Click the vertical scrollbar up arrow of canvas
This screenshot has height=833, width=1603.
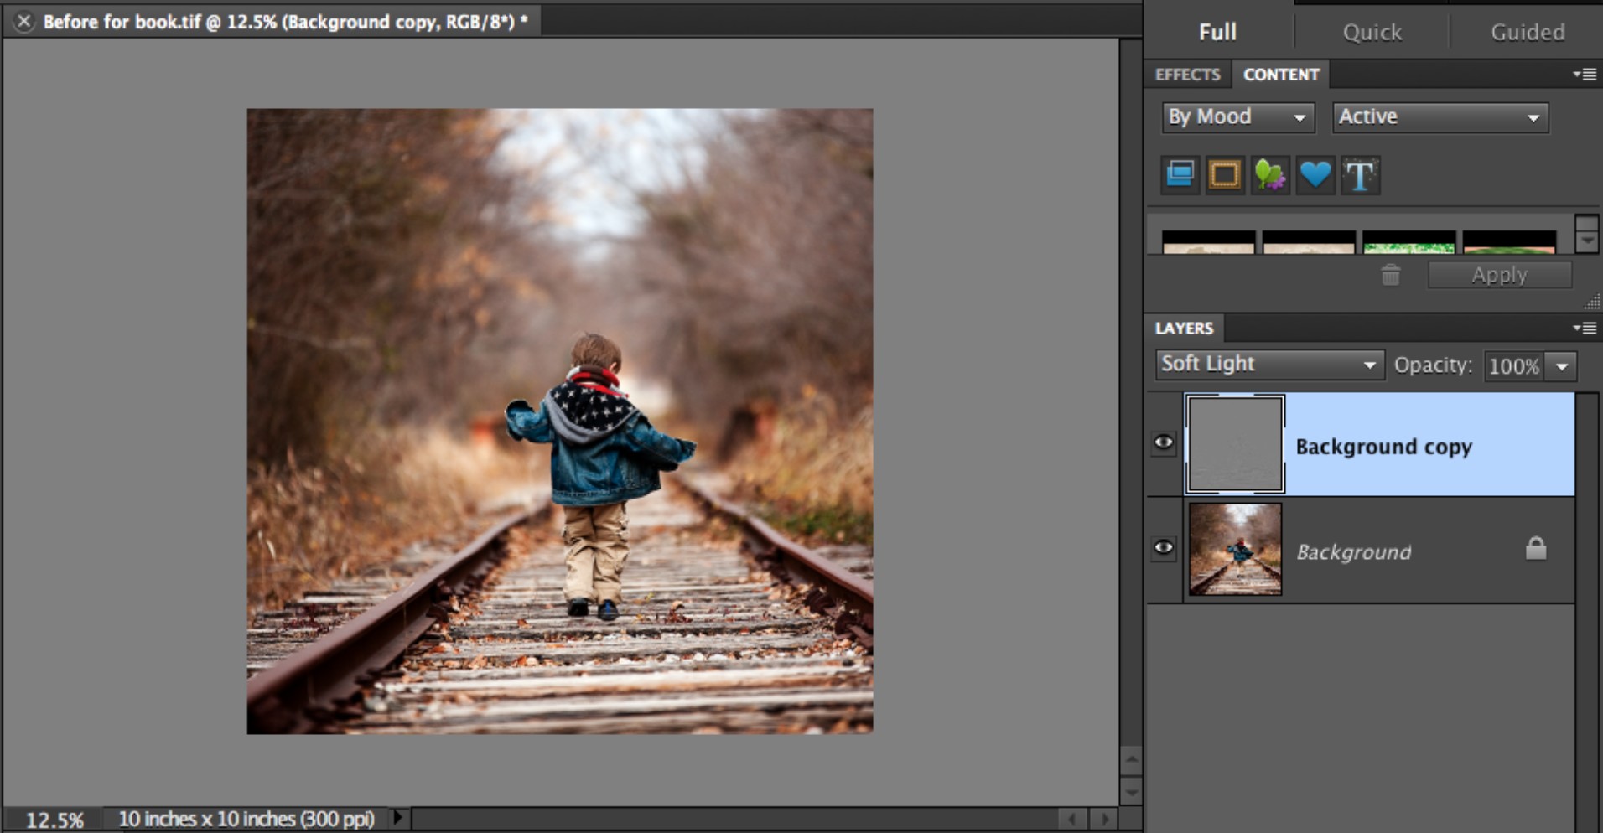click(1131, 761)
